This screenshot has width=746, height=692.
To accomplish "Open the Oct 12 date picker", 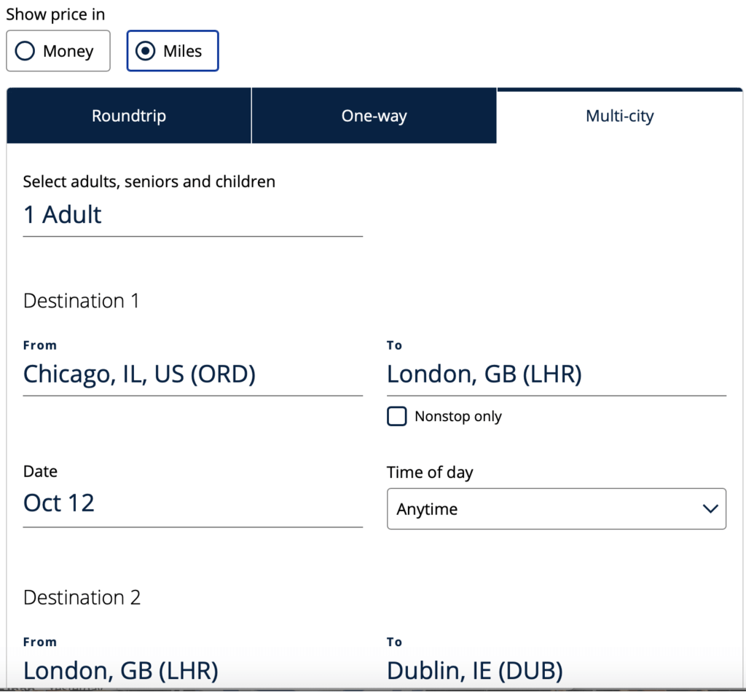I will pyautogui.click(x=192, y=503).
